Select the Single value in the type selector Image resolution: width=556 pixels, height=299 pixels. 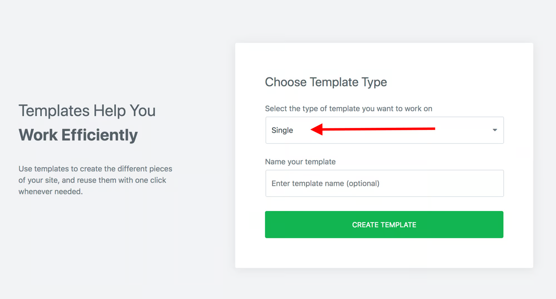[282, 130]
